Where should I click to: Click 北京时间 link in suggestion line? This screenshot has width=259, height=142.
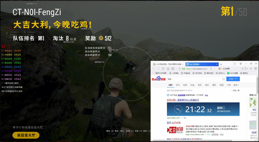coord(181,95)
